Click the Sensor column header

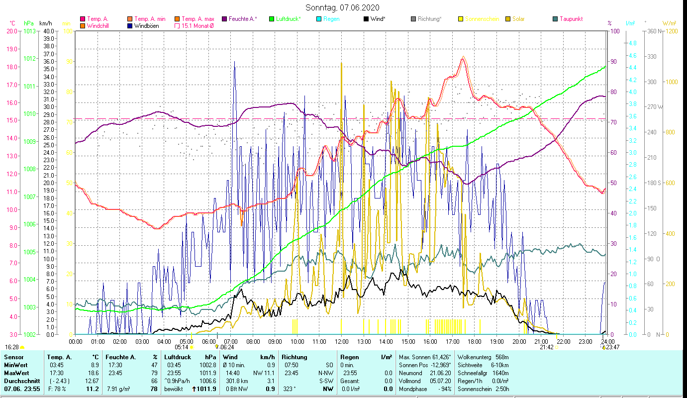pos(13,357)
